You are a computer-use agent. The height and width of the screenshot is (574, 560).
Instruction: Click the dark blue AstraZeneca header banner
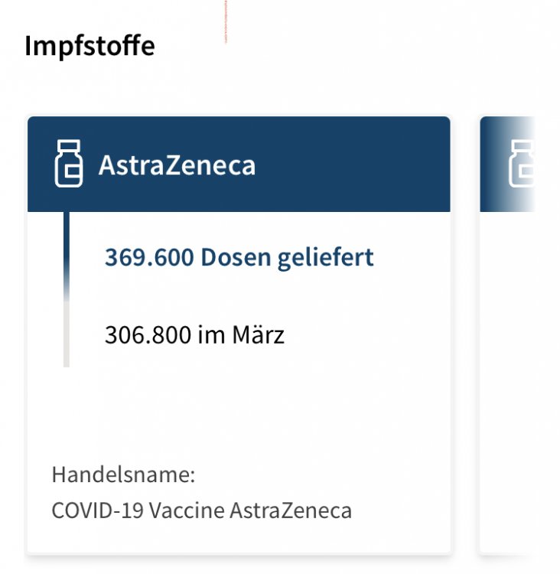239,164
